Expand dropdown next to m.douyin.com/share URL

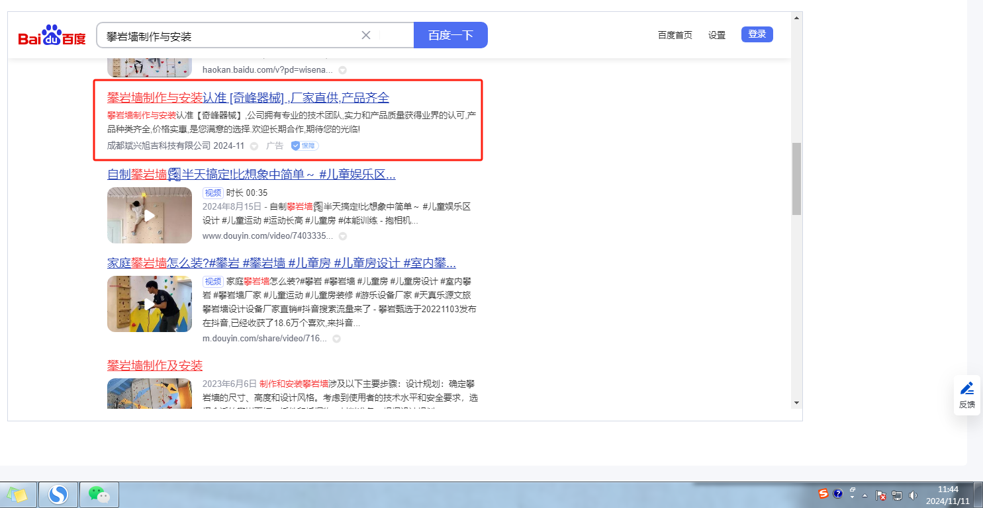[336, 339]
